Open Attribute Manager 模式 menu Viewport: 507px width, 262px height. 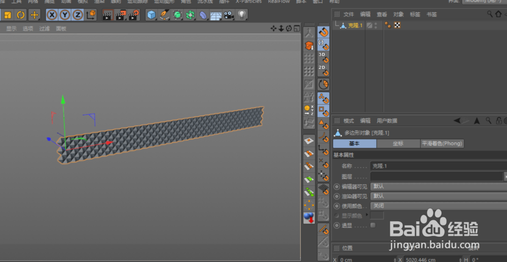tap(349, 121)
